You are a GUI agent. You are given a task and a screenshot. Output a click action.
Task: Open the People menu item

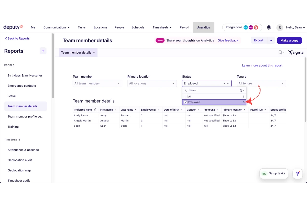pos(119,27)
